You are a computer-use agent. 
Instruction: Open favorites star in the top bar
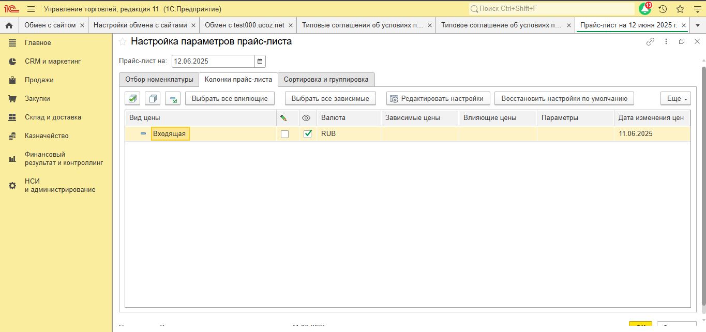pyautogui.click(x=680, y=9)
